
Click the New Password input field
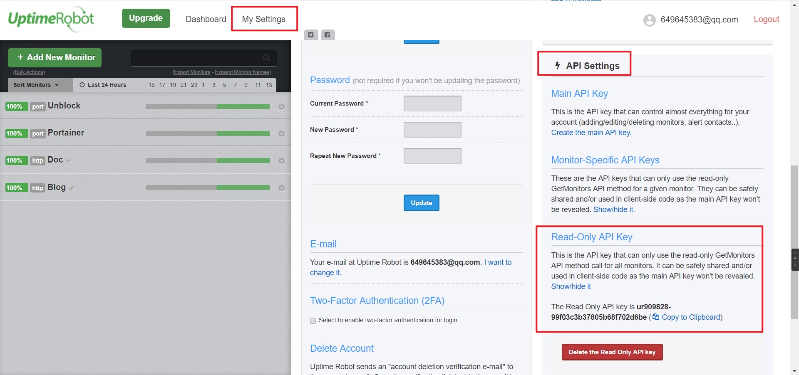point(432,130)
